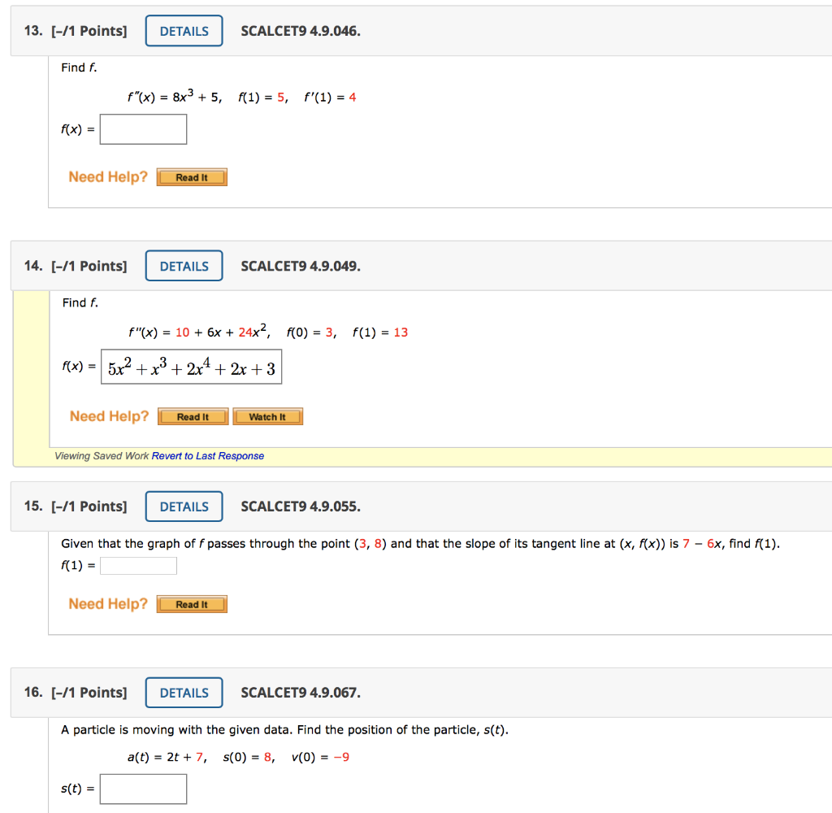Screen dimensions: 832x813
Task: Select the Need Help text in question 16 area
Action: [108, 811]
